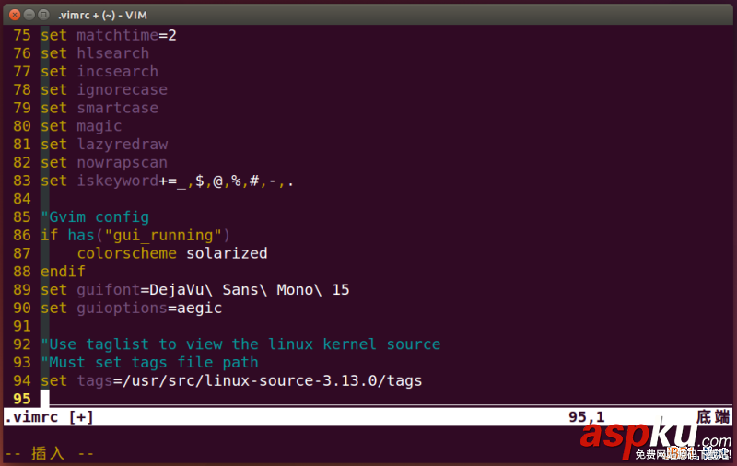The height and width of the screenshot is (466, 737).
Task: Click 'matchtime' on line 75
Action: [x=118, y=35]
